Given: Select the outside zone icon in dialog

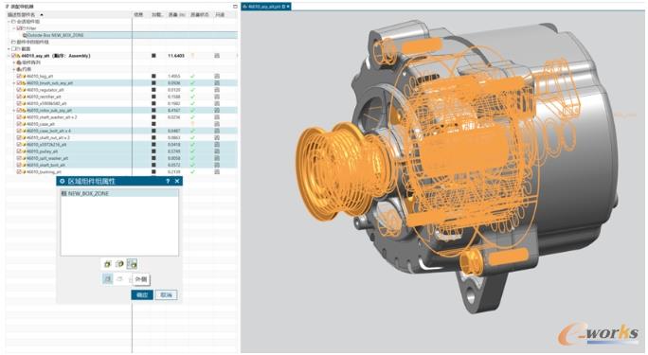Looking at the screenshot, I should click(132, 264).
